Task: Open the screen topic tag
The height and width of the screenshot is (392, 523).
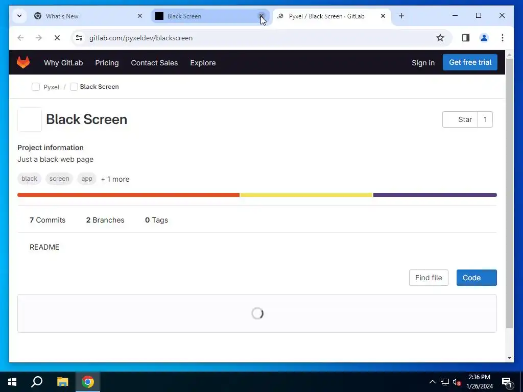Action: (59, 179)
